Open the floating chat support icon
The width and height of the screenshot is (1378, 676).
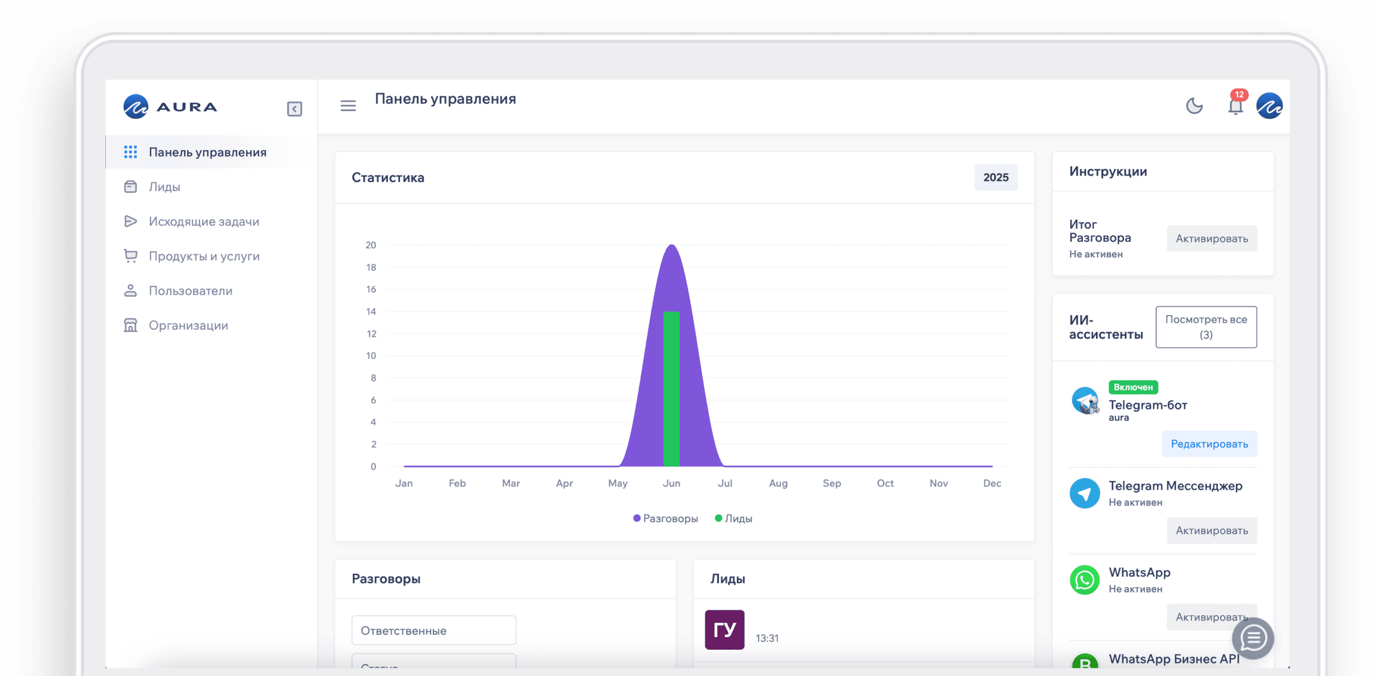[x=1253, y=638]
